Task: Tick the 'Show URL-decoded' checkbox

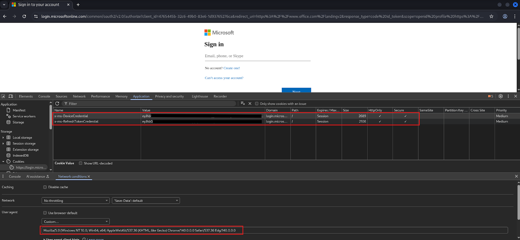Action: (81, 163)
